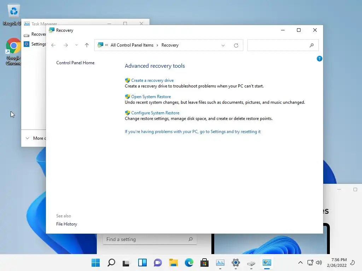Viewport: 362px width, 271px height.
Task: Click the Back arrow in Recovery window
Action: pyautogui.click(x=53, y=45)
